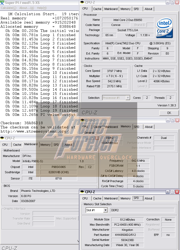The height and width of the screenshot is (250, 180).
Task: Open the About tab in the processor window
Action: (148, 9)
